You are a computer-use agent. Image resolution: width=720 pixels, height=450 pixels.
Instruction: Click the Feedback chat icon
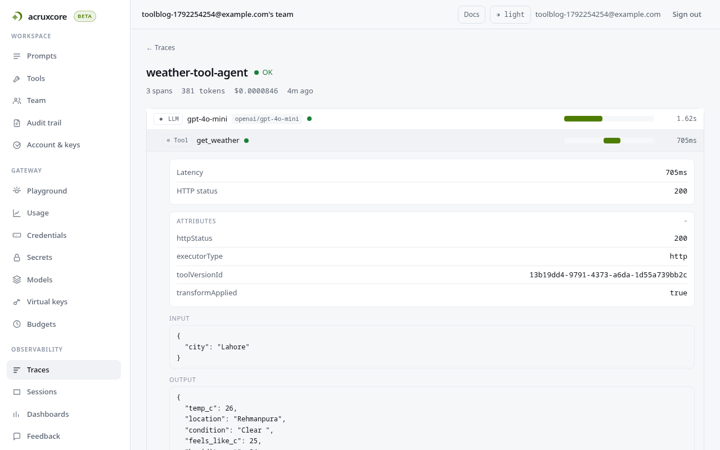click(17, 436)
